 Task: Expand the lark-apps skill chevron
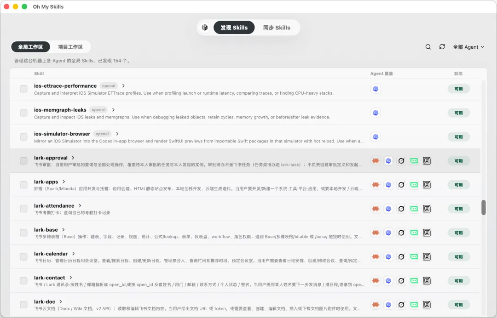tap(64, 182)
